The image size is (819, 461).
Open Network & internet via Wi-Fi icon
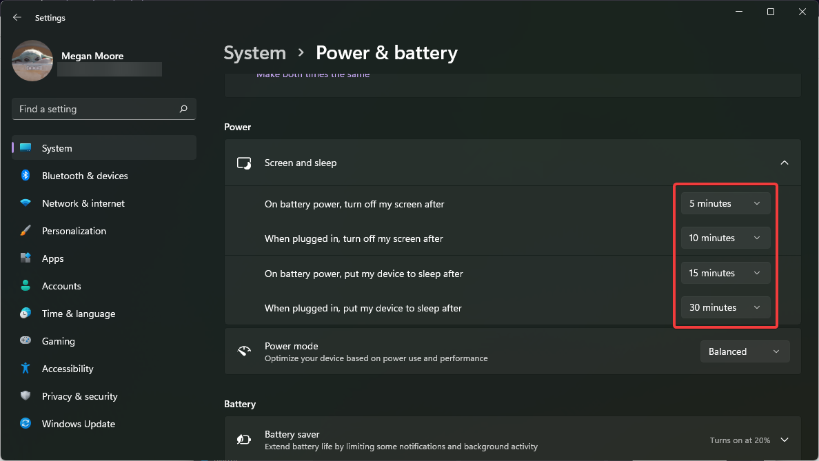(x=26, y=203)
